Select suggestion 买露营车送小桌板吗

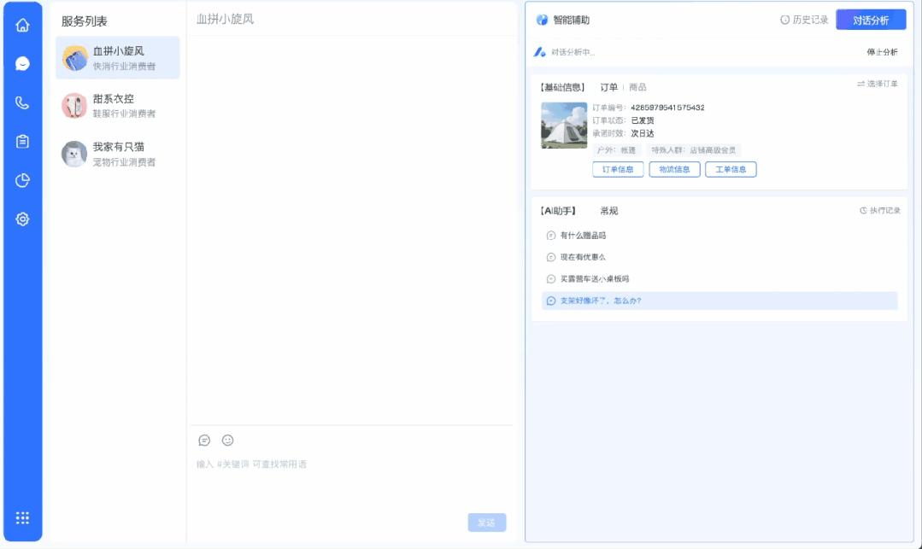point(595,279)
